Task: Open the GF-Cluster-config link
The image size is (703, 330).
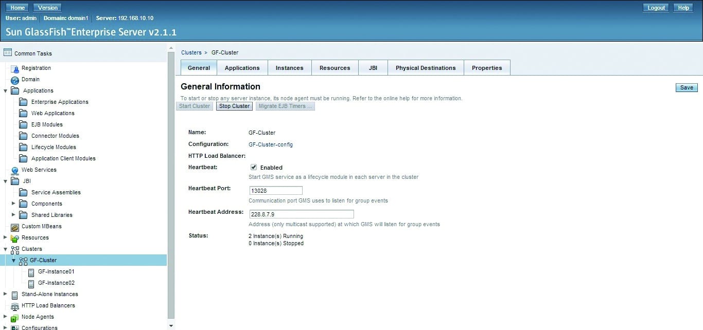Action: pos(271,144)
